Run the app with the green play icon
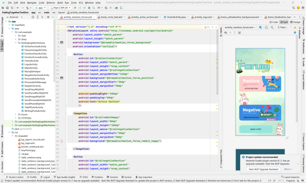This screenshot has height=183, width=306. pos(75,8)
